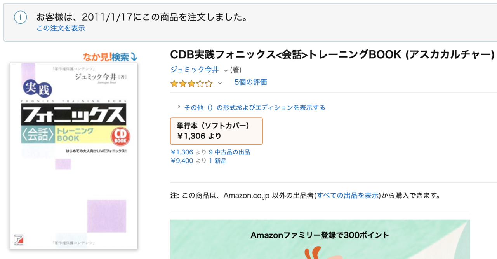Visit the author link ジュミック今井
497x259 pixels.
195,70
